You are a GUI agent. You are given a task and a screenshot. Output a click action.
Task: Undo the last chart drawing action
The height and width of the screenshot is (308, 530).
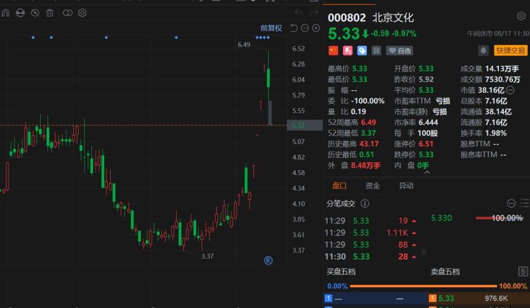(x=299, y=13)
